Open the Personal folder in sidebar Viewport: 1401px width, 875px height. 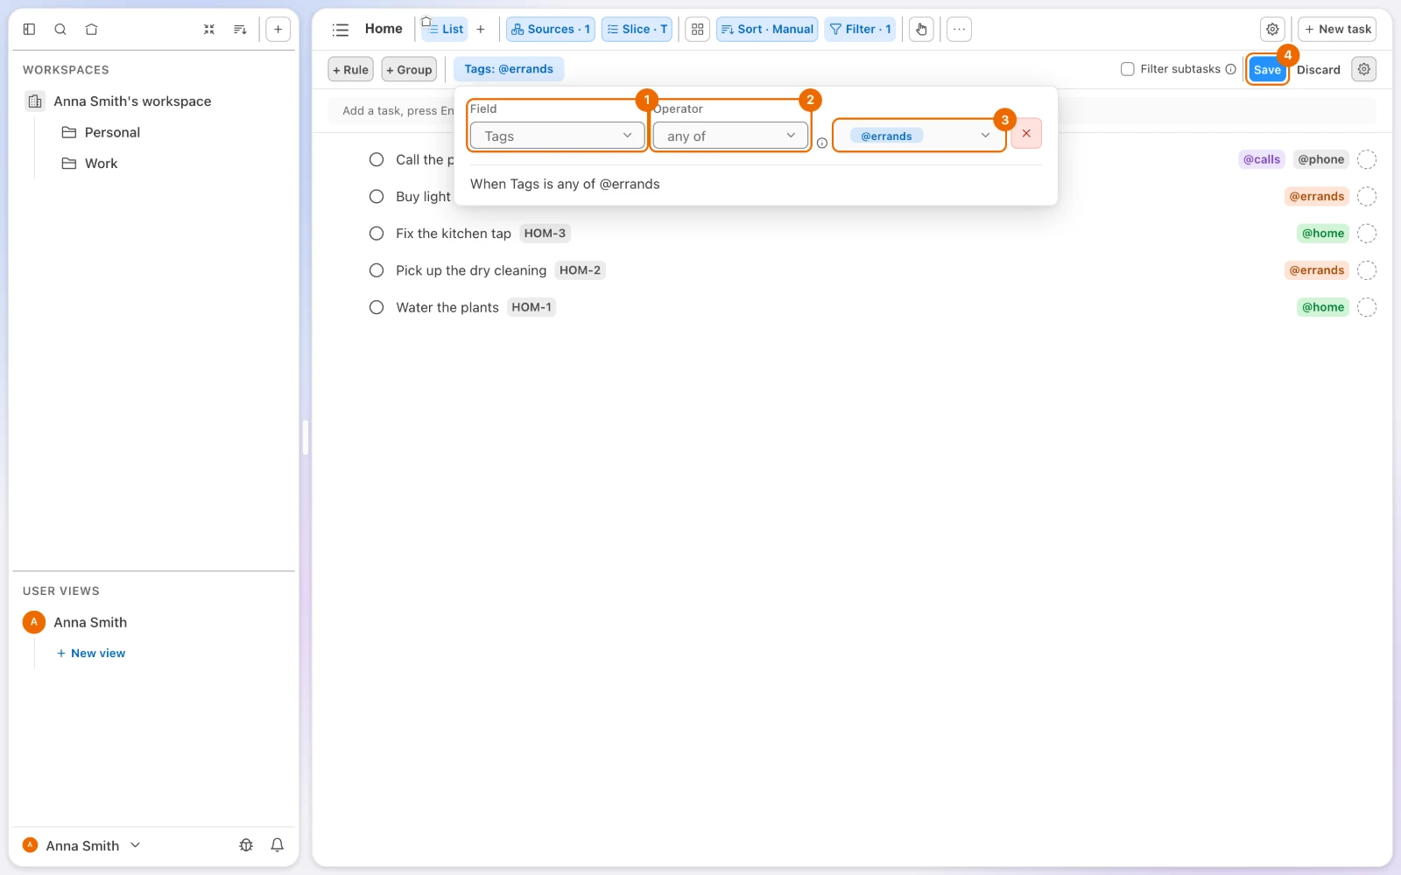click(112, 132)
